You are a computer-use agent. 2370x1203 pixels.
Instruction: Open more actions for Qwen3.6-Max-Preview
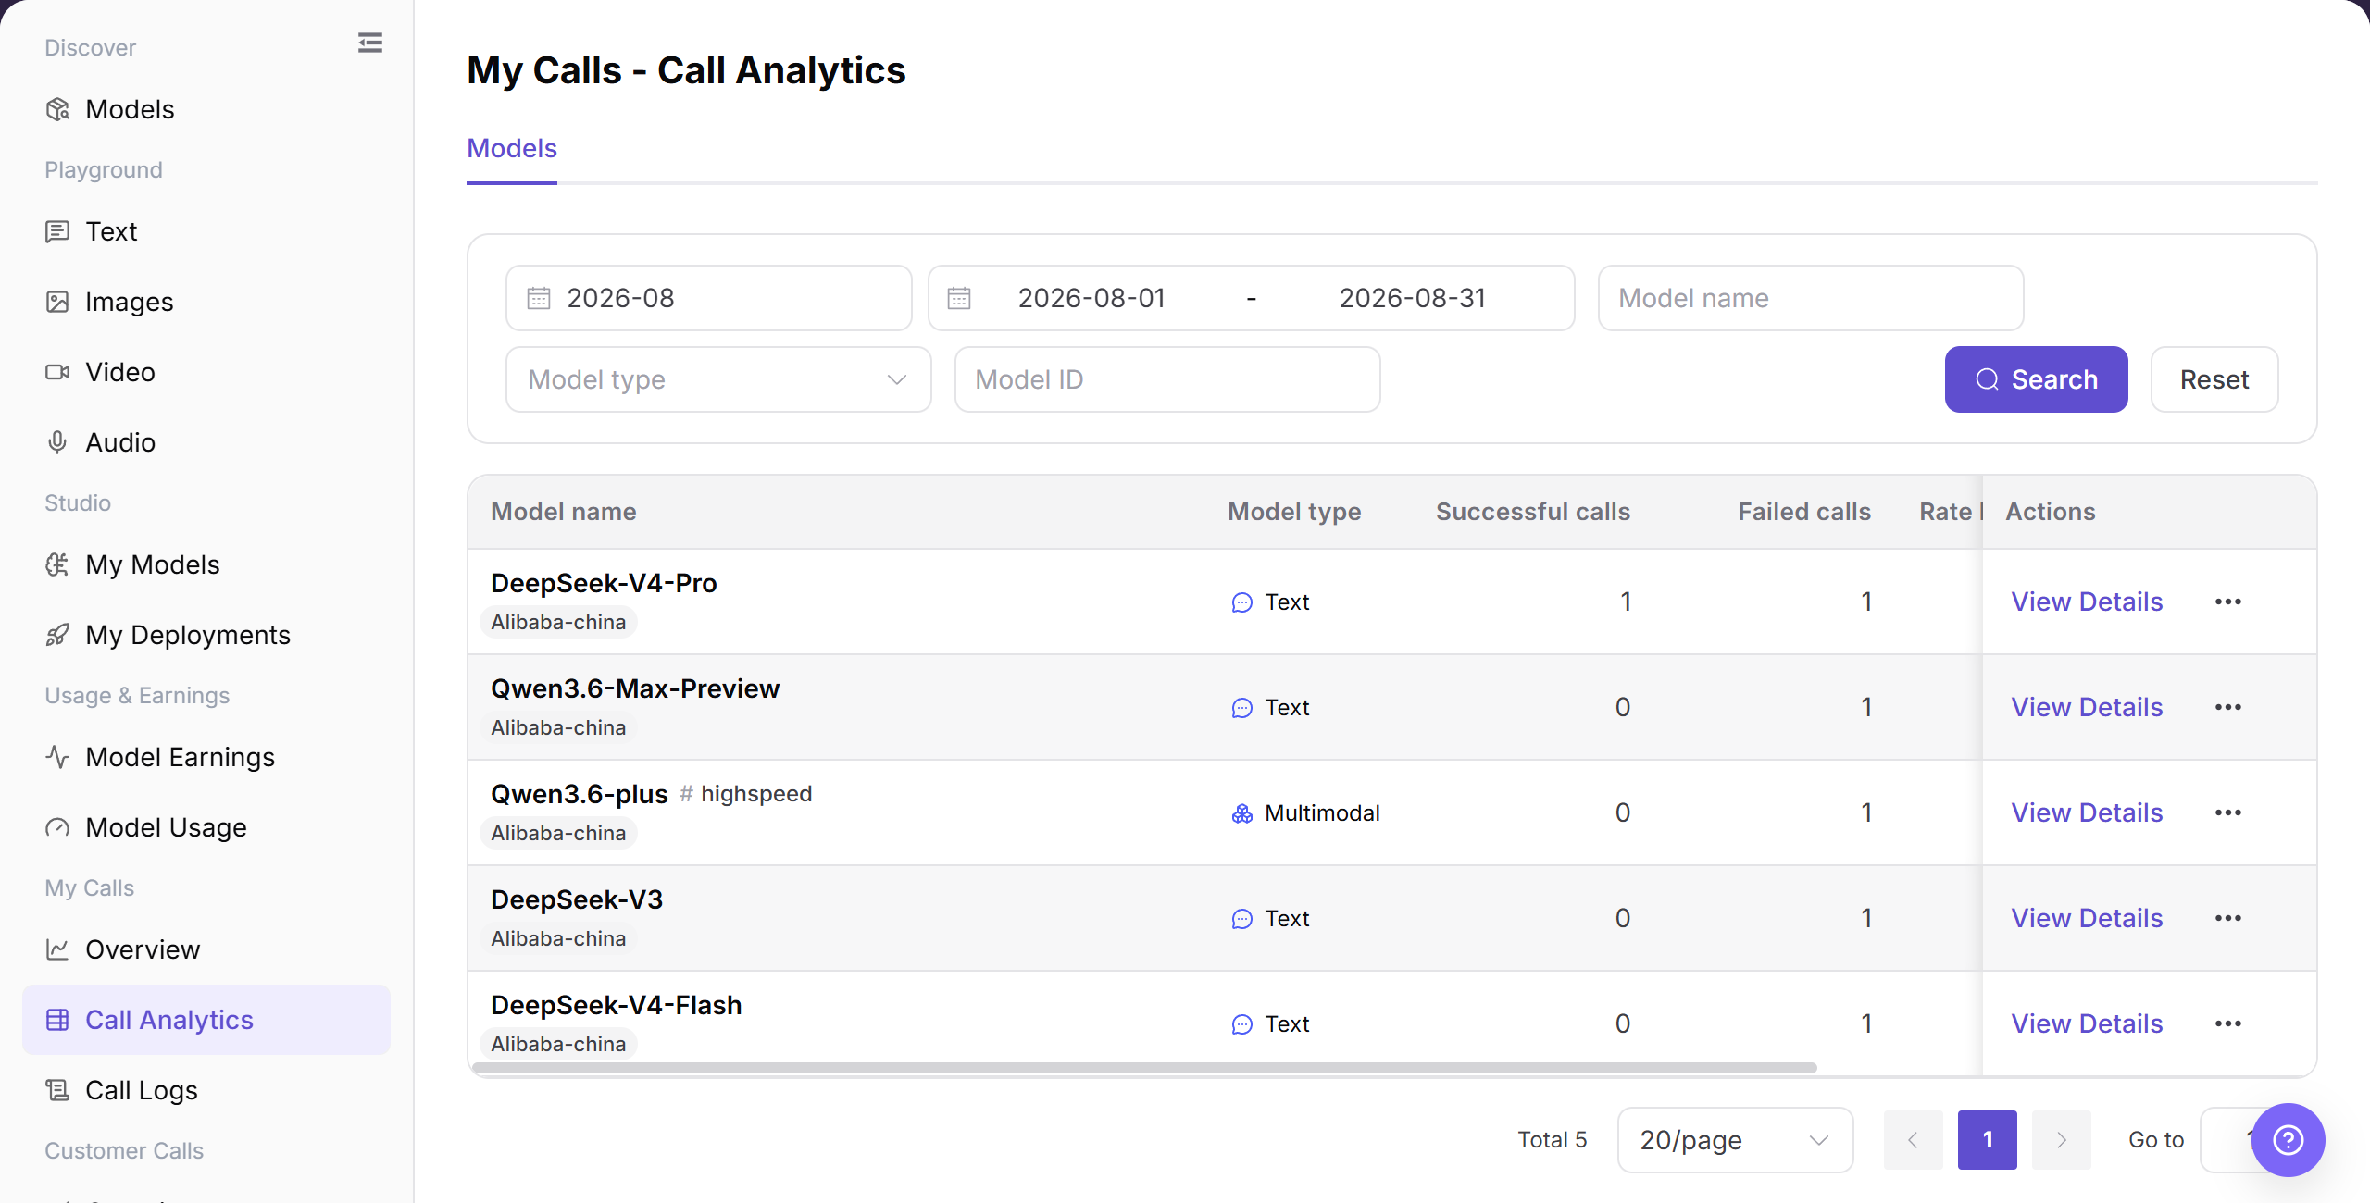2227,707
